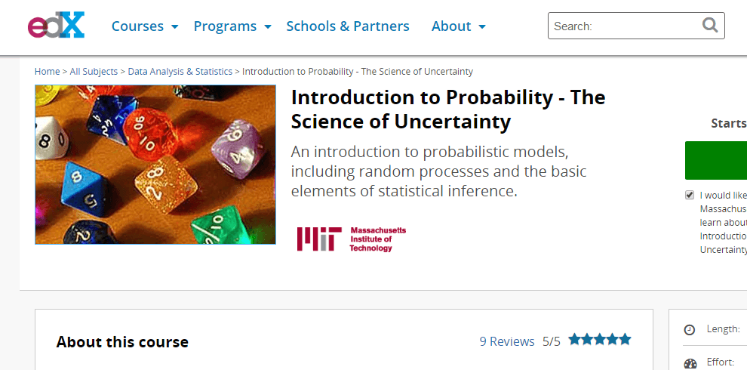Click the Effort gauge icon
747x370 pixels.
pyautogui.click(x=690, y=363)
